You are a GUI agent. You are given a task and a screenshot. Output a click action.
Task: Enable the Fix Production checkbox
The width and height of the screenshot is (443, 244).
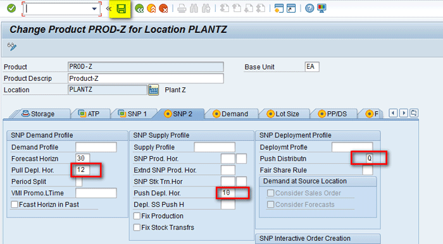click(x=137, y=216)
